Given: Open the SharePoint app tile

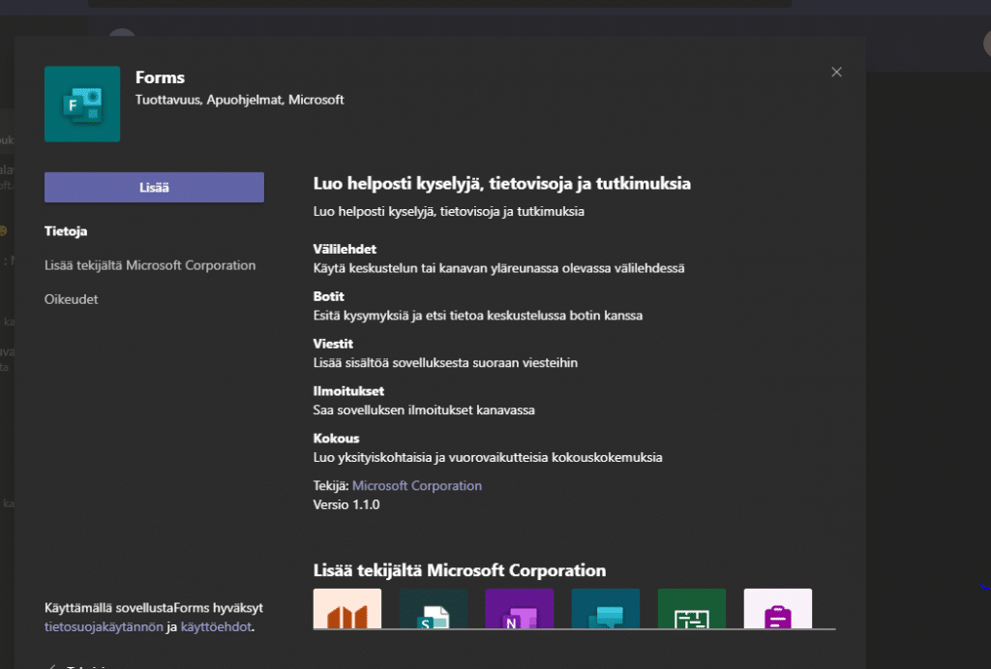Looking at the screenshot, I should pos(434,608).
